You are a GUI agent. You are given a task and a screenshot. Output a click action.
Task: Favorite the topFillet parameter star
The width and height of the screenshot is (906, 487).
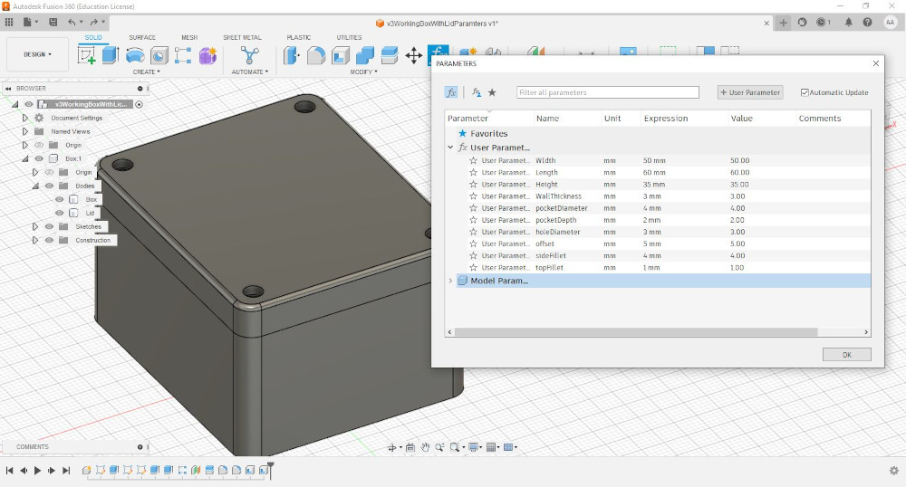click(x=473, y=268)
